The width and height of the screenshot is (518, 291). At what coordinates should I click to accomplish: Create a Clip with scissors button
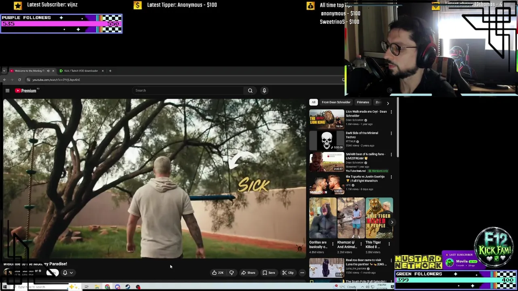click(288, 273)
